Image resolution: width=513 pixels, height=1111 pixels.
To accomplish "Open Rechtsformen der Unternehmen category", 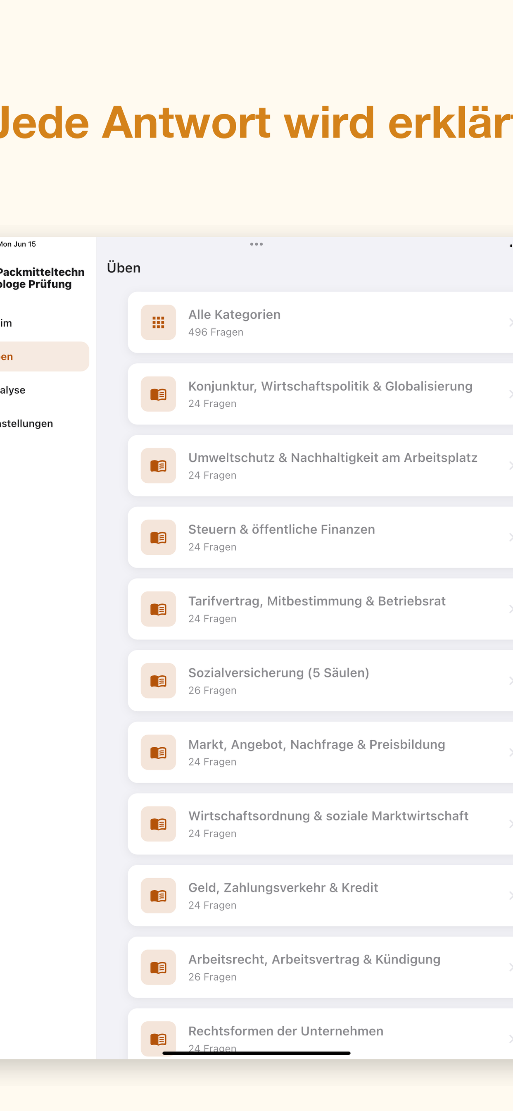I will tap(320, 1034).
